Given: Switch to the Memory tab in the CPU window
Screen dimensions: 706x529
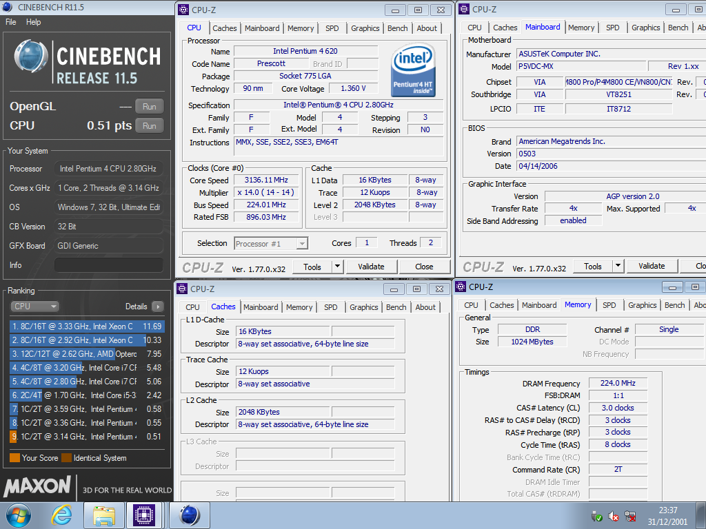Looking at the screenshot, I should [301, 28].
